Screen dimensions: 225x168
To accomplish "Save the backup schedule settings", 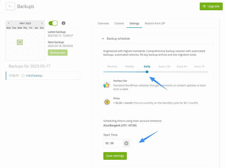I will coord(115,156).
